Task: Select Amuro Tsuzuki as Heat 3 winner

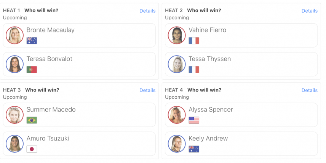Action: tap(79, 144)
